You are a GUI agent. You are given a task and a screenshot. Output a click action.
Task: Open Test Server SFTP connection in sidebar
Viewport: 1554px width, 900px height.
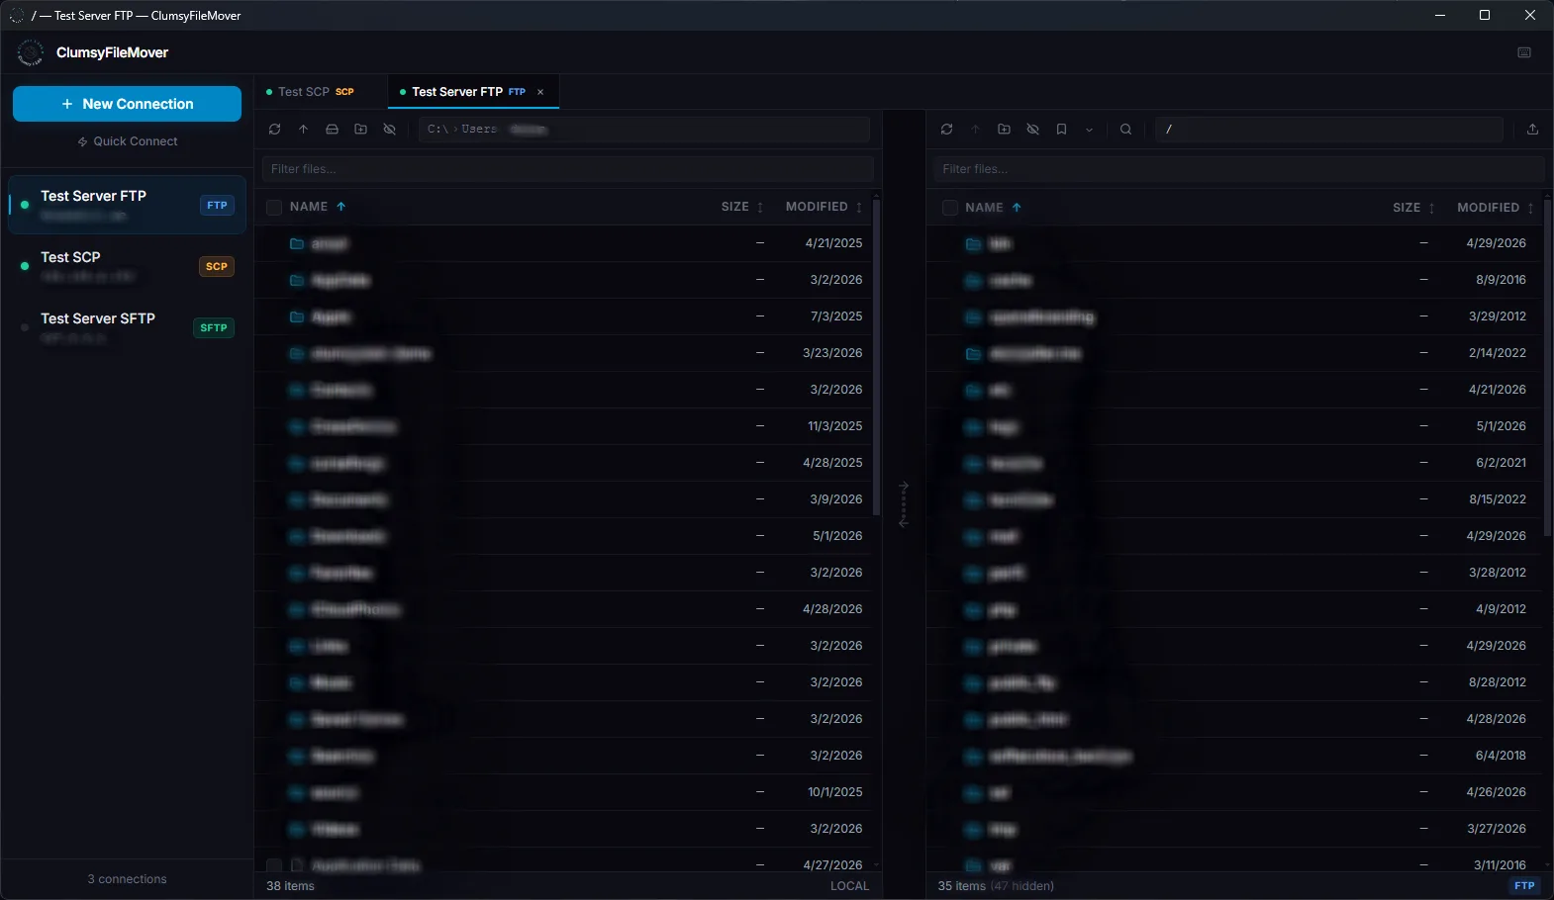[x=127, y=327]
